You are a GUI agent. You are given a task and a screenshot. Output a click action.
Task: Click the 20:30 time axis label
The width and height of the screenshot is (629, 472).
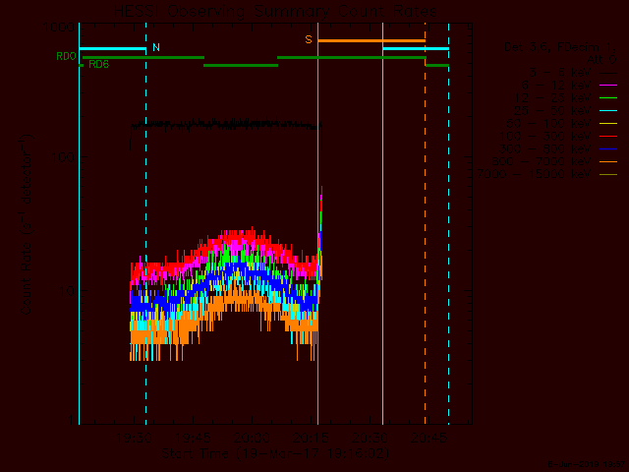click(x=370, y=438)
